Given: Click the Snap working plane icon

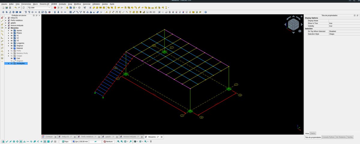Looking at the screenshot, I should (x=48, y=141).
